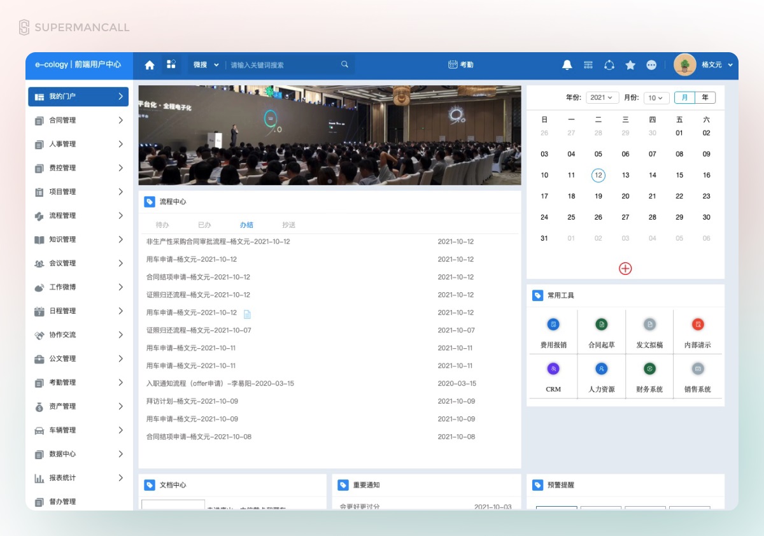This screenshot has width=764, height=536.
Task: Open the 微搜 search type dropdown
Action: pyautogui.click(x=206, y=65)
